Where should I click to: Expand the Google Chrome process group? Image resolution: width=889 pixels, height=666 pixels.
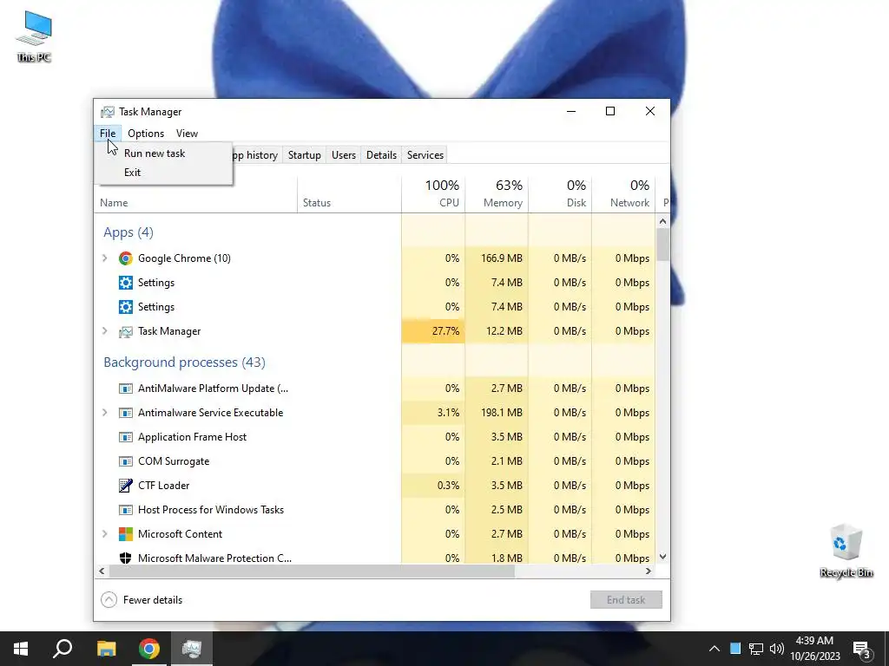coord(105,258)
